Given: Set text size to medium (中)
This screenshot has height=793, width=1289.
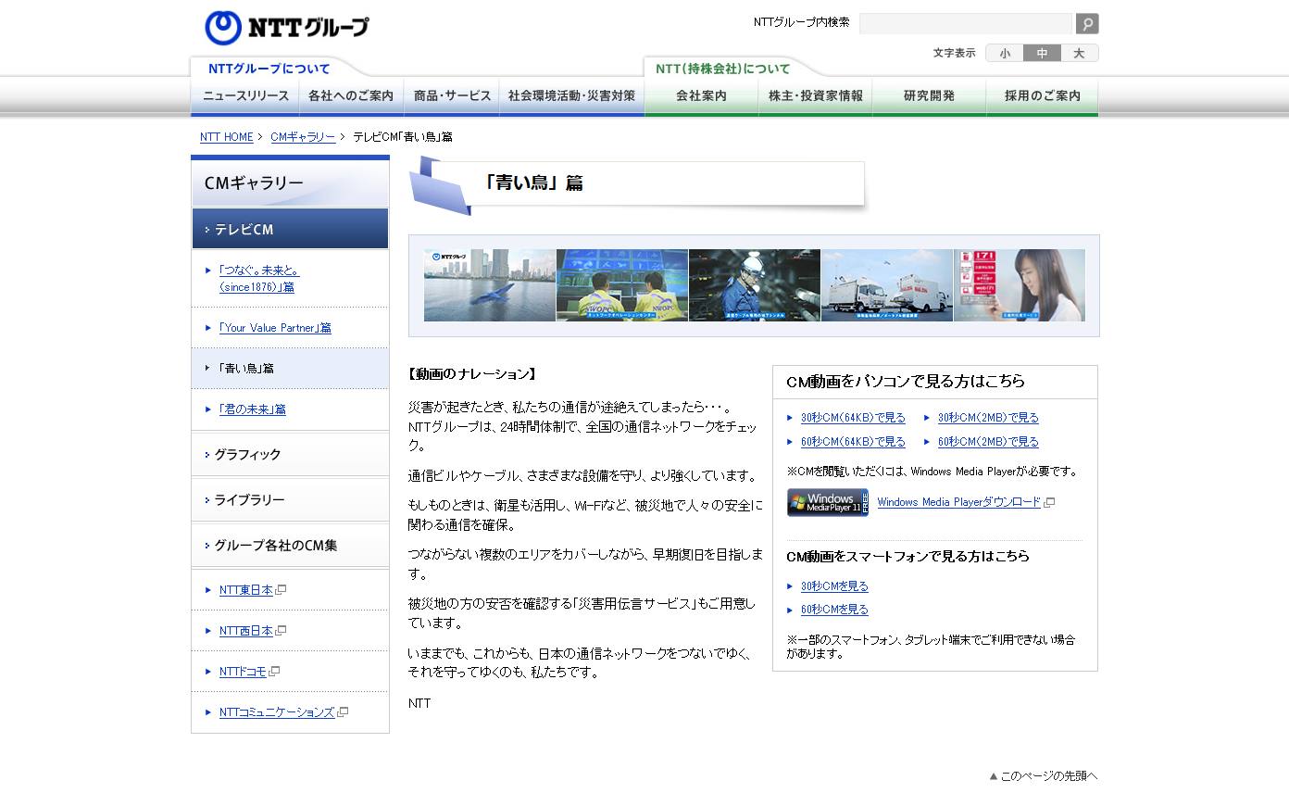Looking at the screenshot, I should pyautogui.click(x=1042, y=53).
